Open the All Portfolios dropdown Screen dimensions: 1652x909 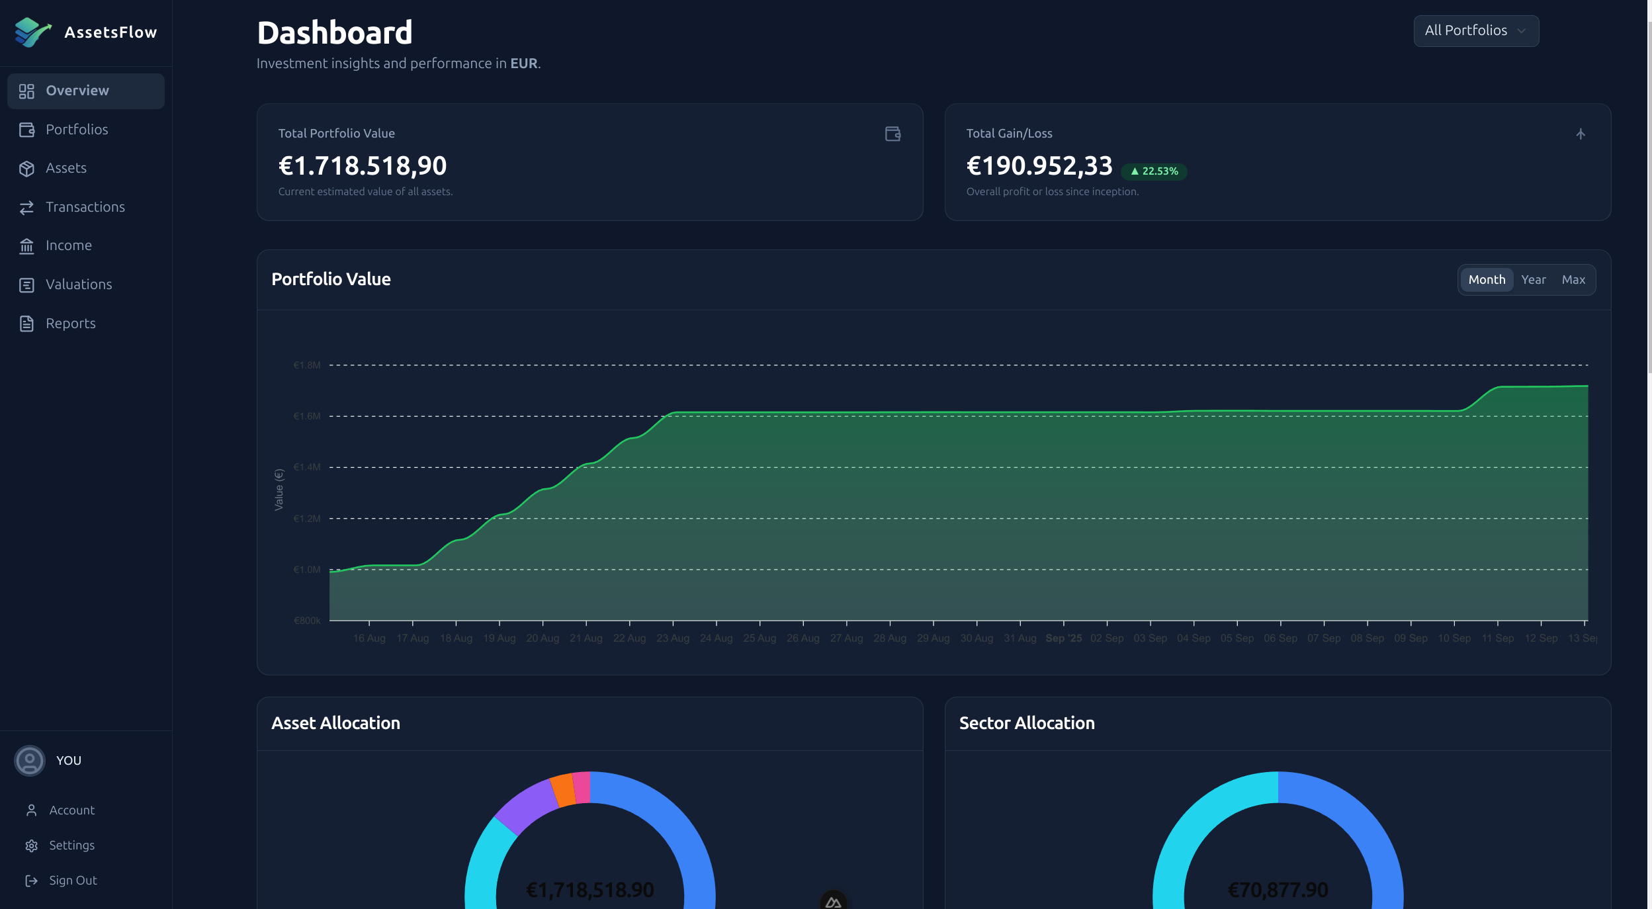click(x=1475, y=30)
